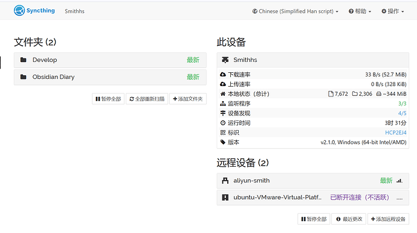
Task: Pause all folders with 暂停全部 under folders
Action: (x=108, y=99)
